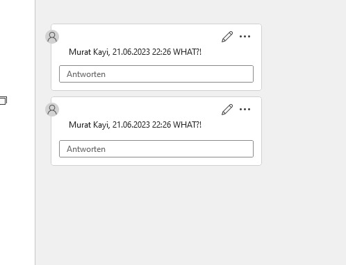Open more thread actions on the first comment
The width and height of the screenshot is (346, 265).
[x=245, y=37]
